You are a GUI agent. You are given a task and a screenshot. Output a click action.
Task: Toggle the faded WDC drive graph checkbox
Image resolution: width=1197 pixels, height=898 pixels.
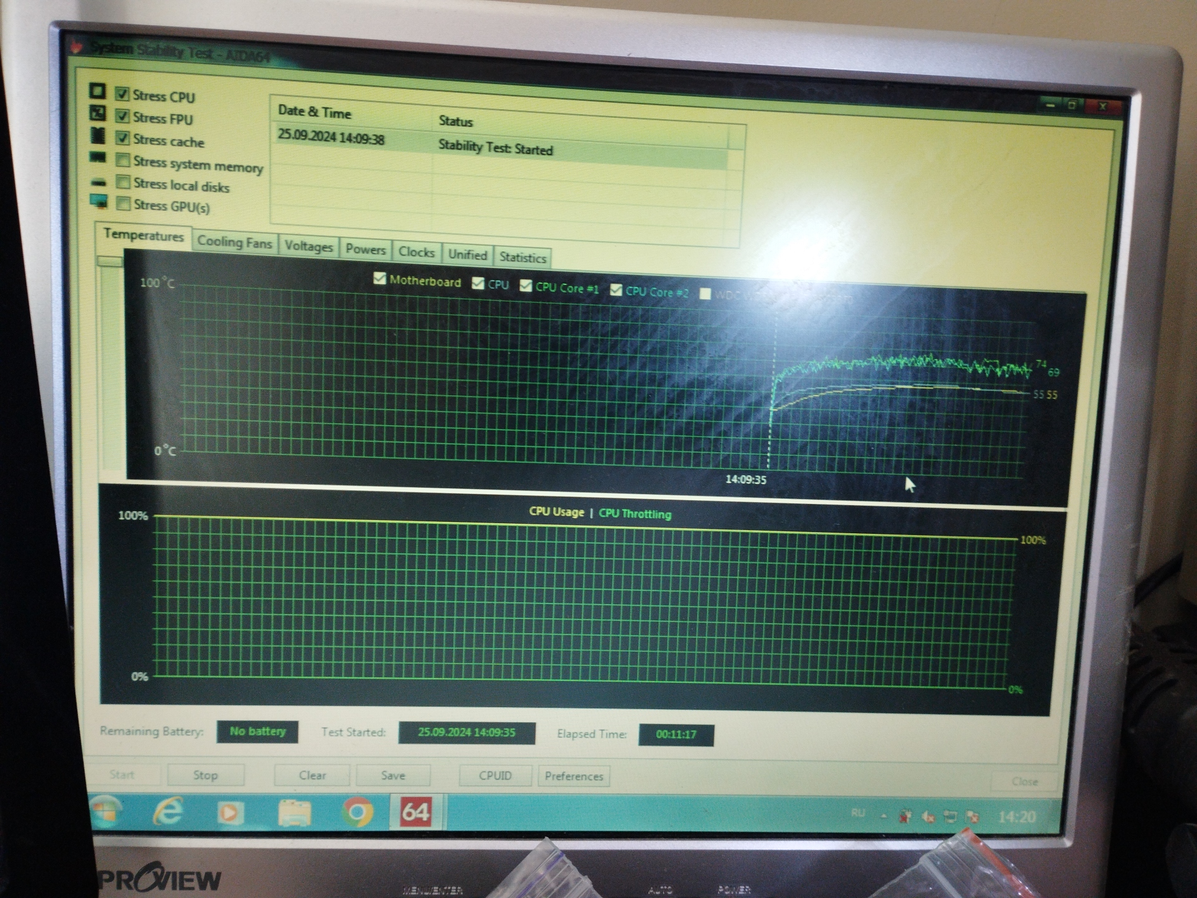[x=705, y=294]
